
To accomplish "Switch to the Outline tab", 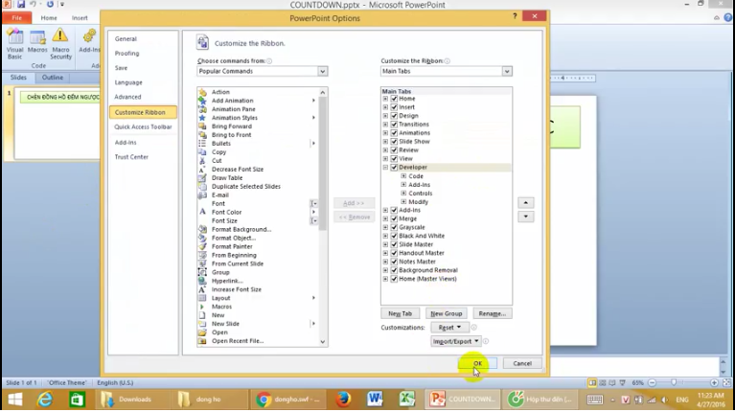I will [x=52, y=78].
